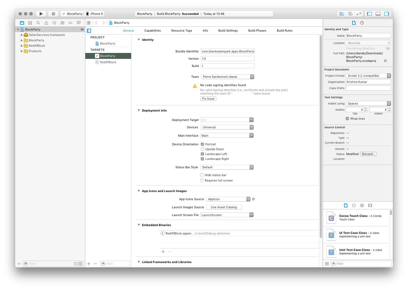
Task: Increment the Tab width stepper
Action: 366,109
